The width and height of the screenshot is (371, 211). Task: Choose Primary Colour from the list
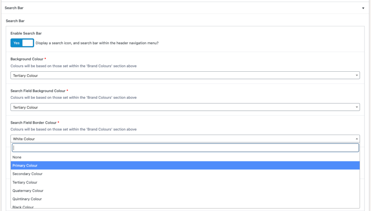25,166
